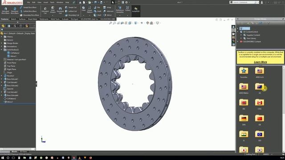Open the View menu
The height and width of the screenshot is (160, 285).
(40, 2)
